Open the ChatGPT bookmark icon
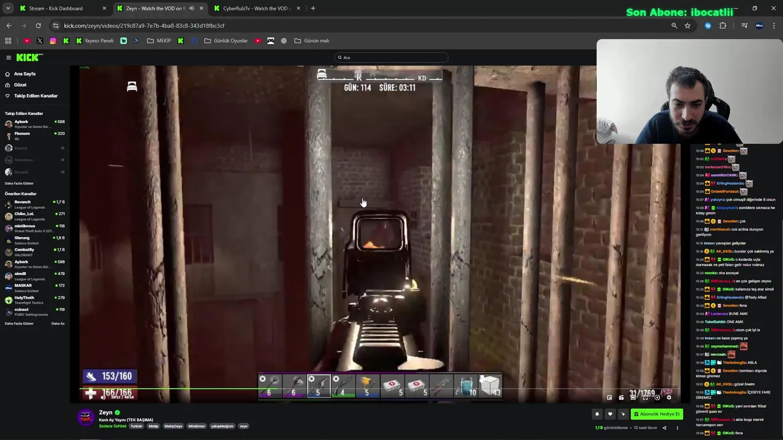 coord(284,41)
